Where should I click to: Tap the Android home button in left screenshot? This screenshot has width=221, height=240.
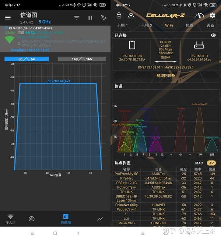coord(55,233)
